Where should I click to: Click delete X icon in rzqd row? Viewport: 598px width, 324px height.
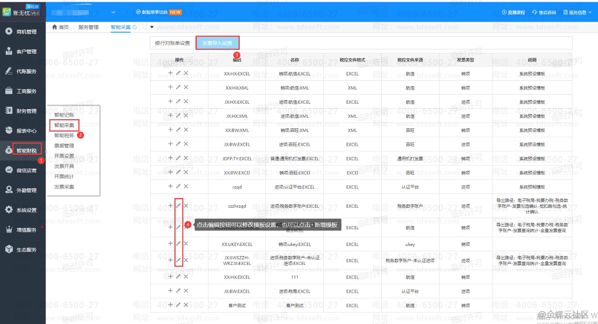pyautogui.click(x=186, y=186)
